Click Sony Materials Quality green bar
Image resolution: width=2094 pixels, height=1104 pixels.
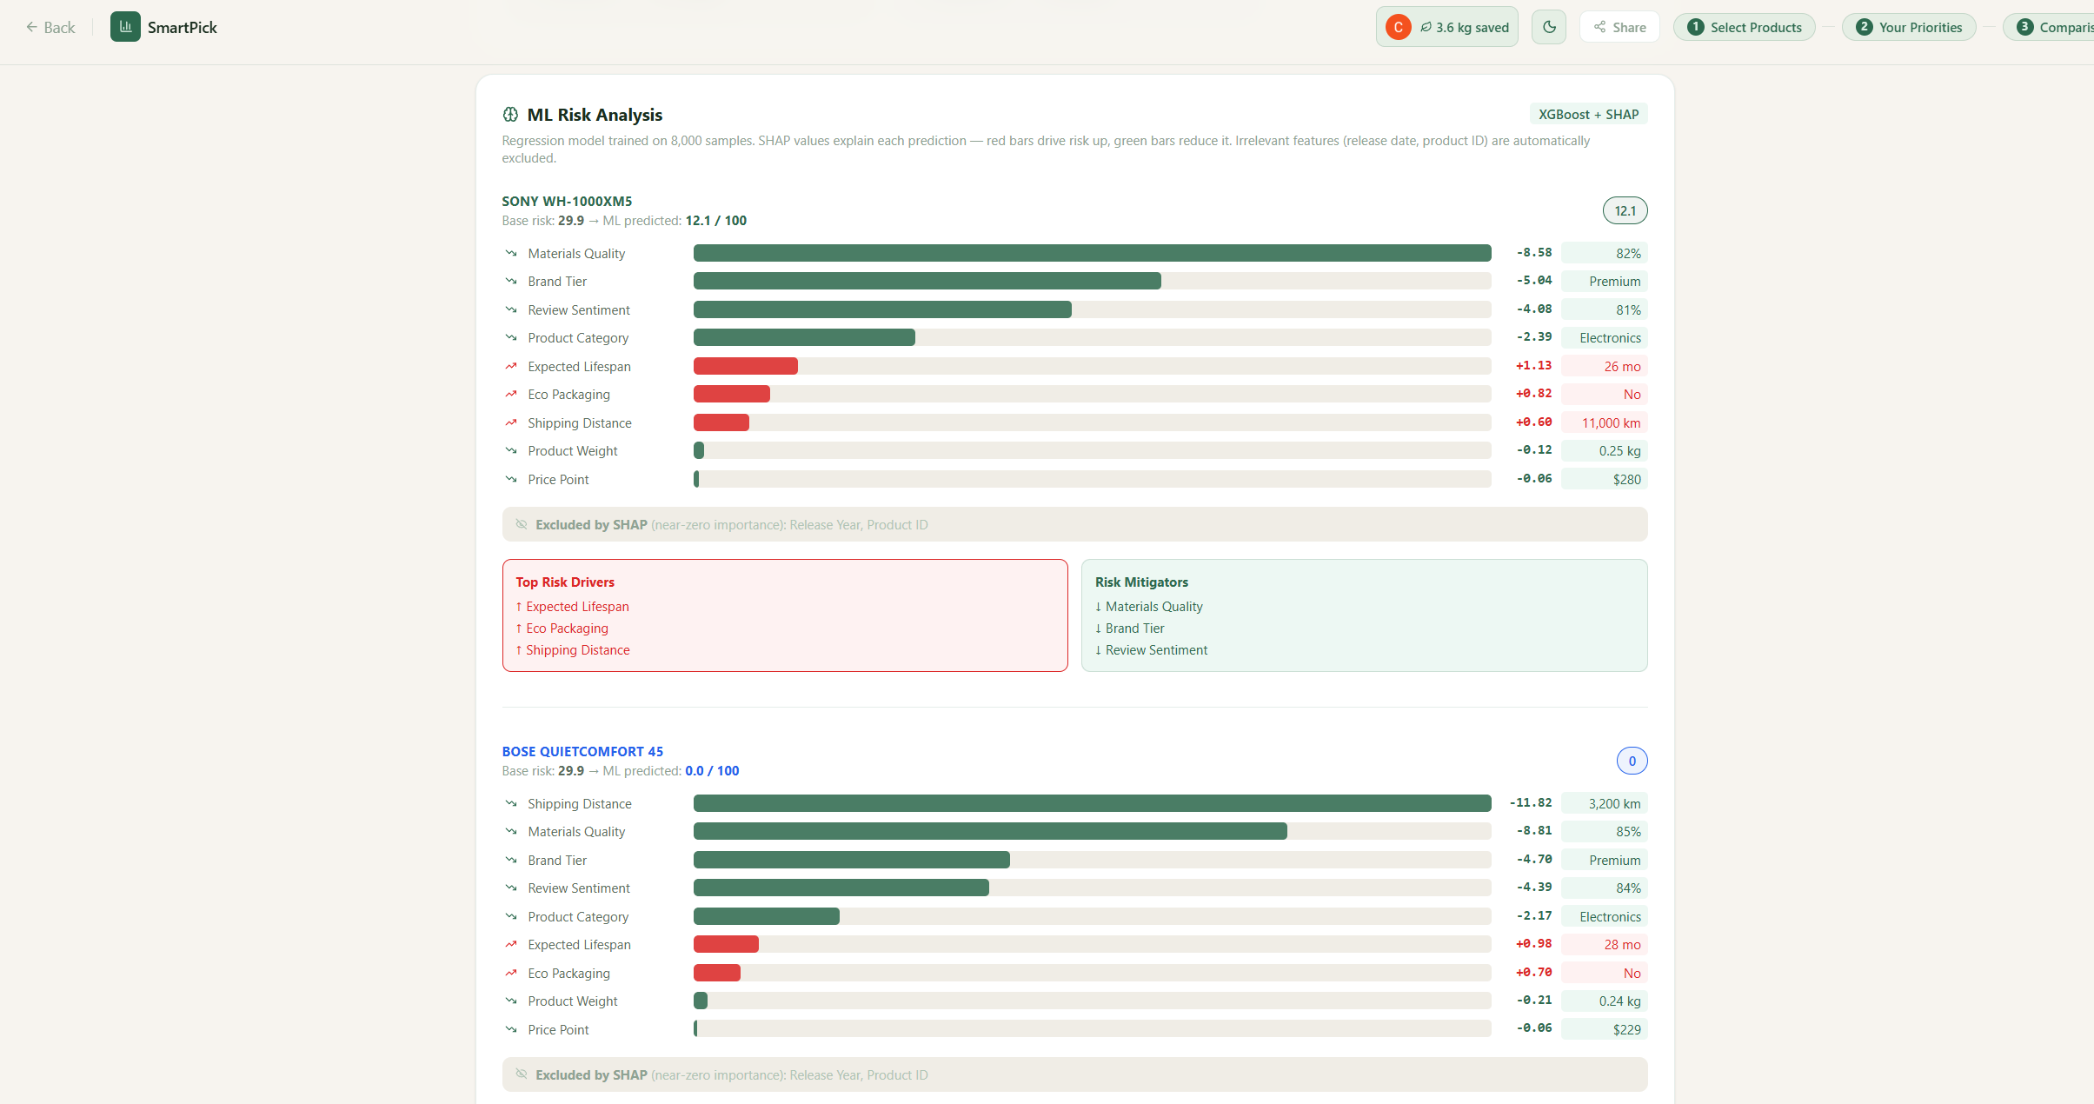click(x=1092, y=253)
